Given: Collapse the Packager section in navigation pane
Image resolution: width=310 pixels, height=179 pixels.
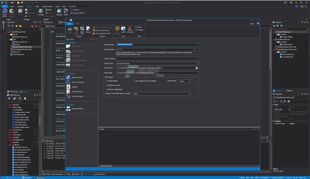Looking at the screenshot, I should point(67,43).
